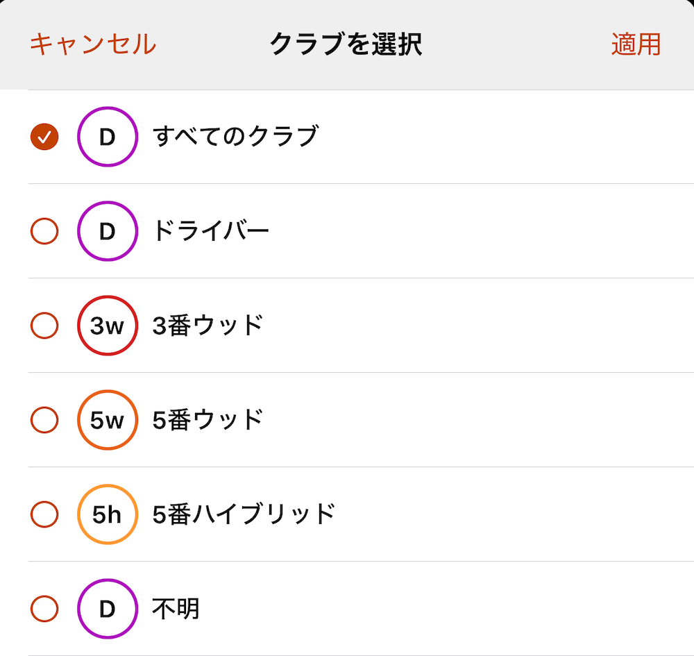
Task: Select the 不明 radio button
Action: click(x=44, y=609)
